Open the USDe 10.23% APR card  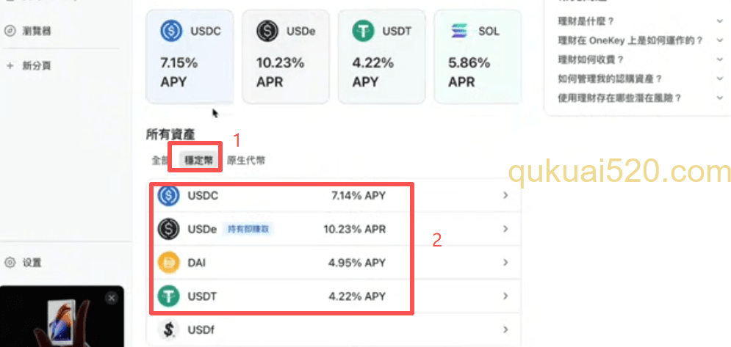tap(286, 56)
